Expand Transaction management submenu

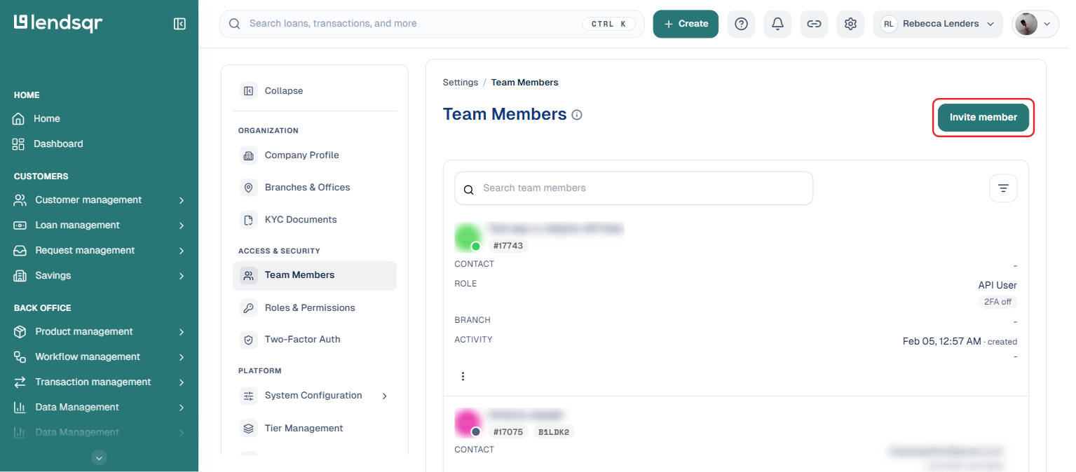[182, 382]
